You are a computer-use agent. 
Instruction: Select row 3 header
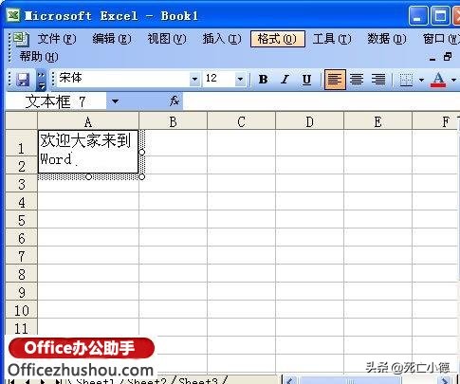(22, 184)
